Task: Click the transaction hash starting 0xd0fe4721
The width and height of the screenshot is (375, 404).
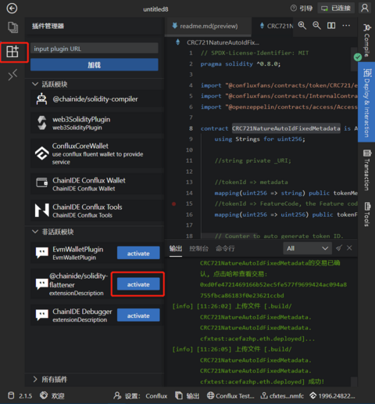Action: [x=273, y=290]
